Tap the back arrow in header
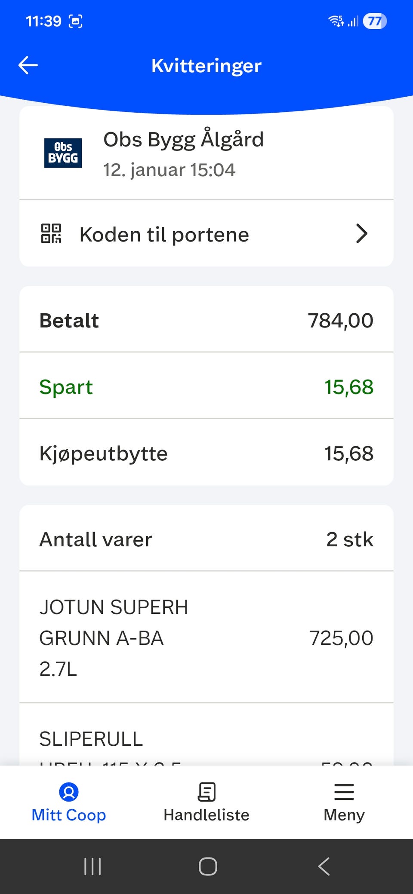 (28, 65)
